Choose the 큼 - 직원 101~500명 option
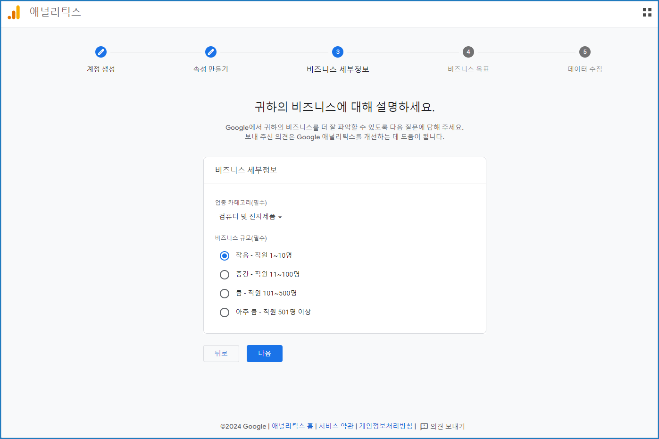 225,294
